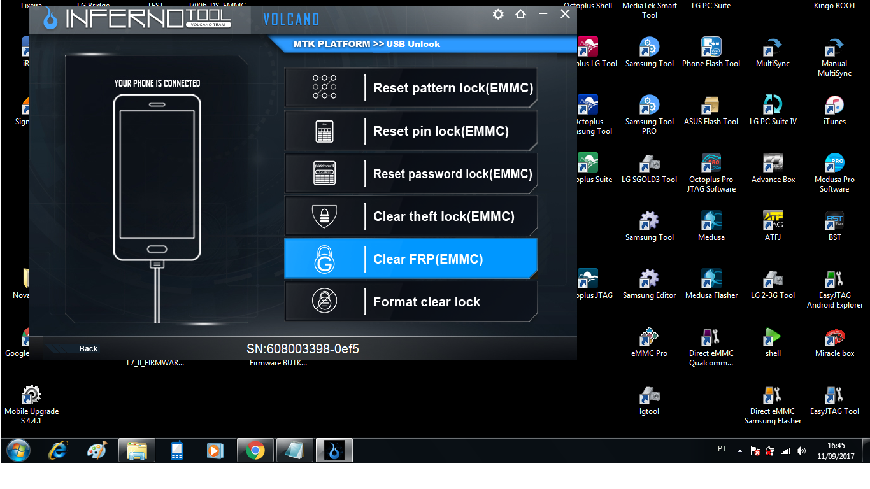This screenshot has width=870, height=489.
Task: Open the ATFJ desktop shortcut
Action: pos(773,225)
